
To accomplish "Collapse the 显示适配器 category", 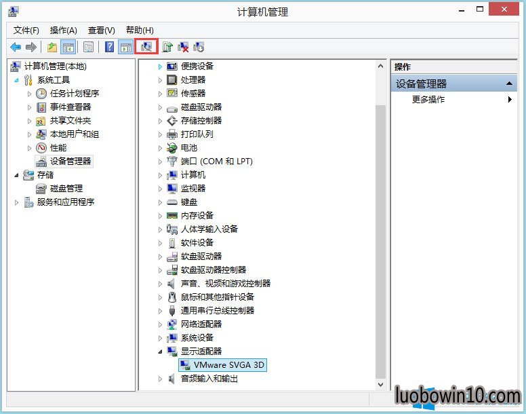I will pyautogui.click(x=160, y=352).
